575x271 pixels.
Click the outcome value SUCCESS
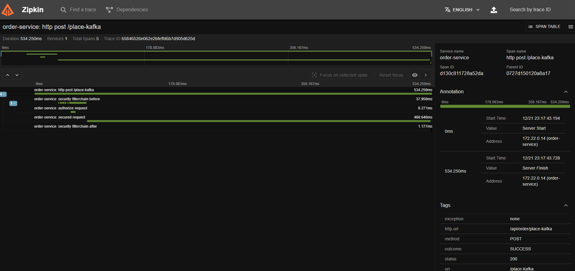[x=520, y=249]
